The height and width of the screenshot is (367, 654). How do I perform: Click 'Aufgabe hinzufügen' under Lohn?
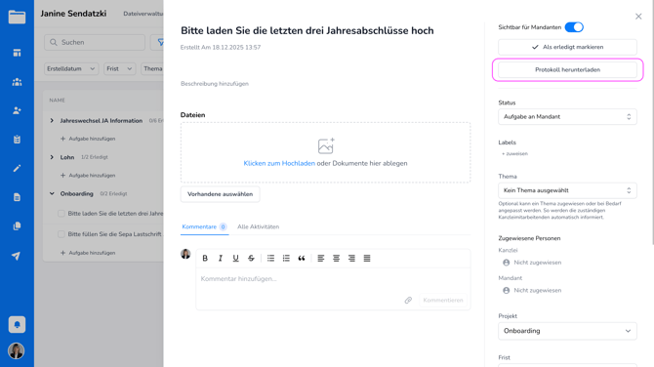pos(88,175)
